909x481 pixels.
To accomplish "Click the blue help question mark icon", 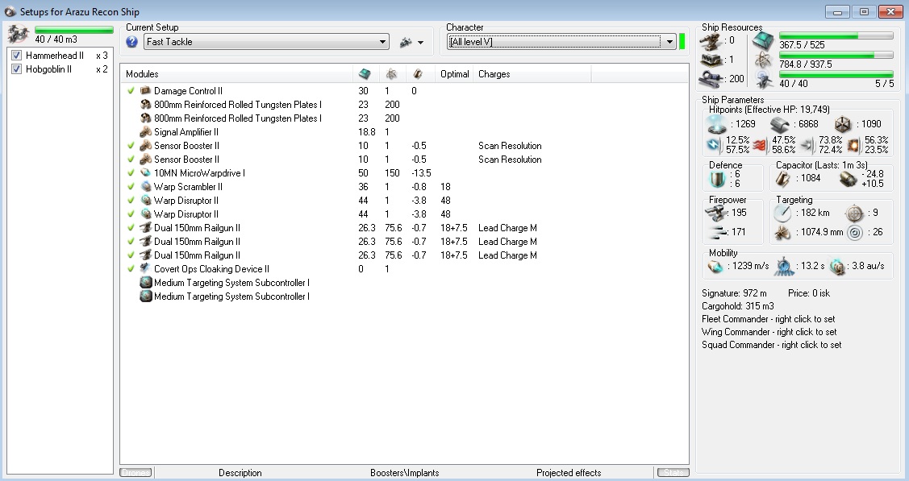I will click(x=132, y=42).
